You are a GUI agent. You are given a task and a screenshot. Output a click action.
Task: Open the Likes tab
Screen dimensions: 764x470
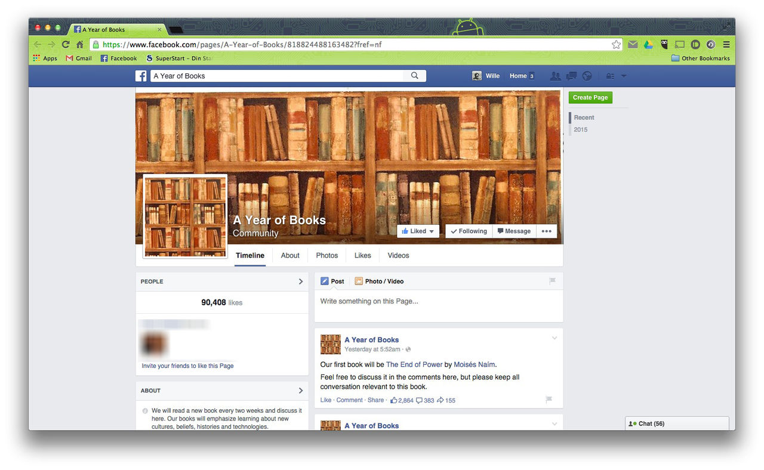[x=363, y=255]
